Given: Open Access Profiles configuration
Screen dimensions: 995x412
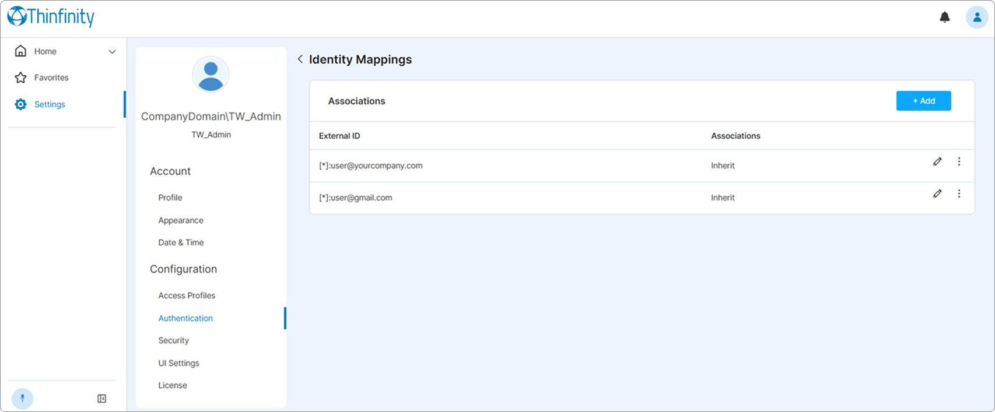Looking at the screenshot, I should pos(187,295).
